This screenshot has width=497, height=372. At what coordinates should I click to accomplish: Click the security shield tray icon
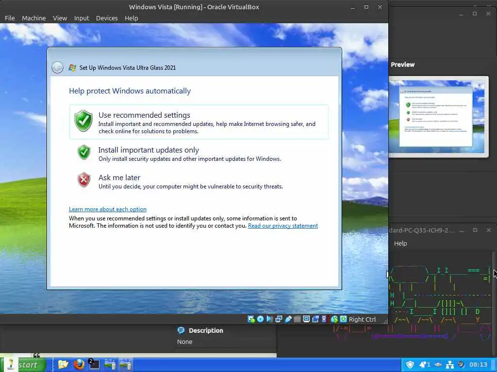coord(410,365)
